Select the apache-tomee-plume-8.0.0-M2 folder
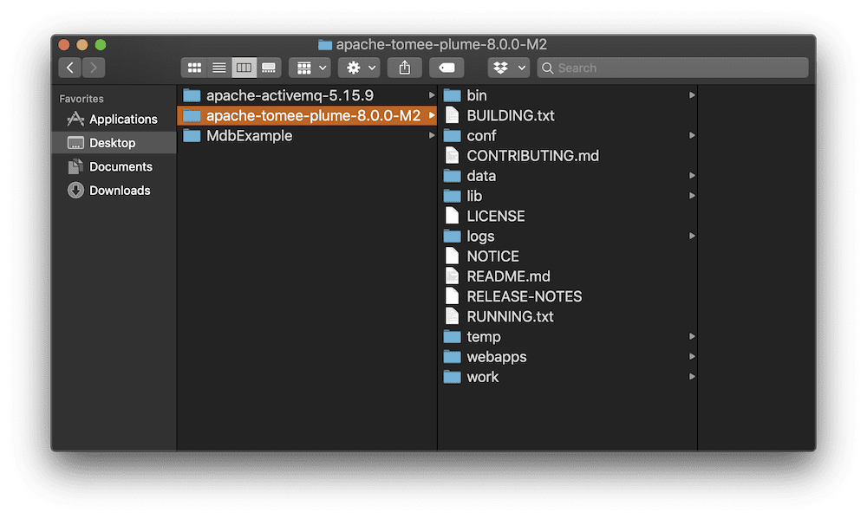The height and width of the screenshot is (519, 867). (307, 115)
